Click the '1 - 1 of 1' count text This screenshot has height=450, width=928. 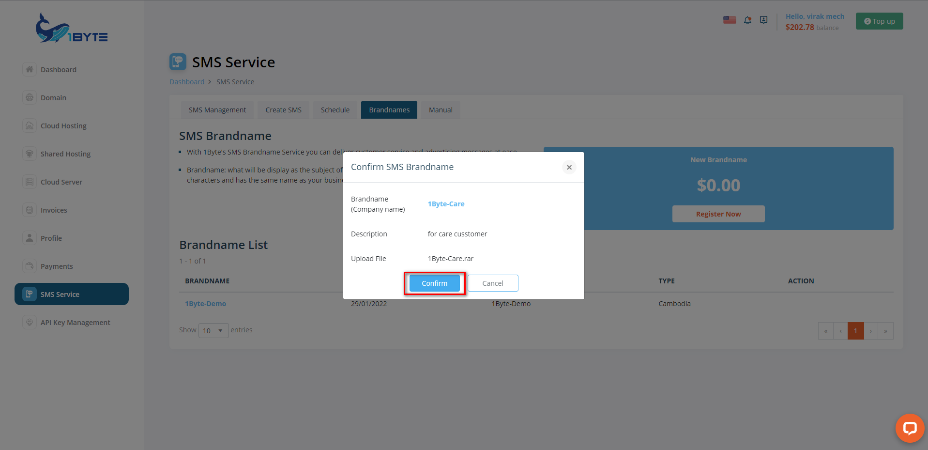click(x=193, y=261)
